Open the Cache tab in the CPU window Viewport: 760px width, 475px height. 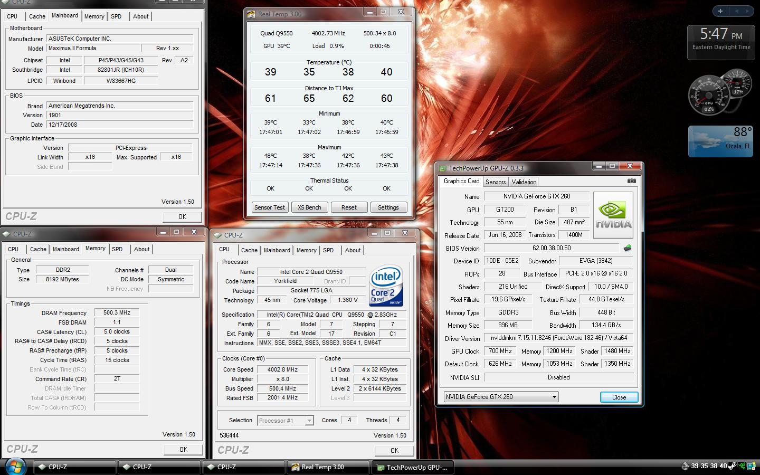click(x=249, y=250)
